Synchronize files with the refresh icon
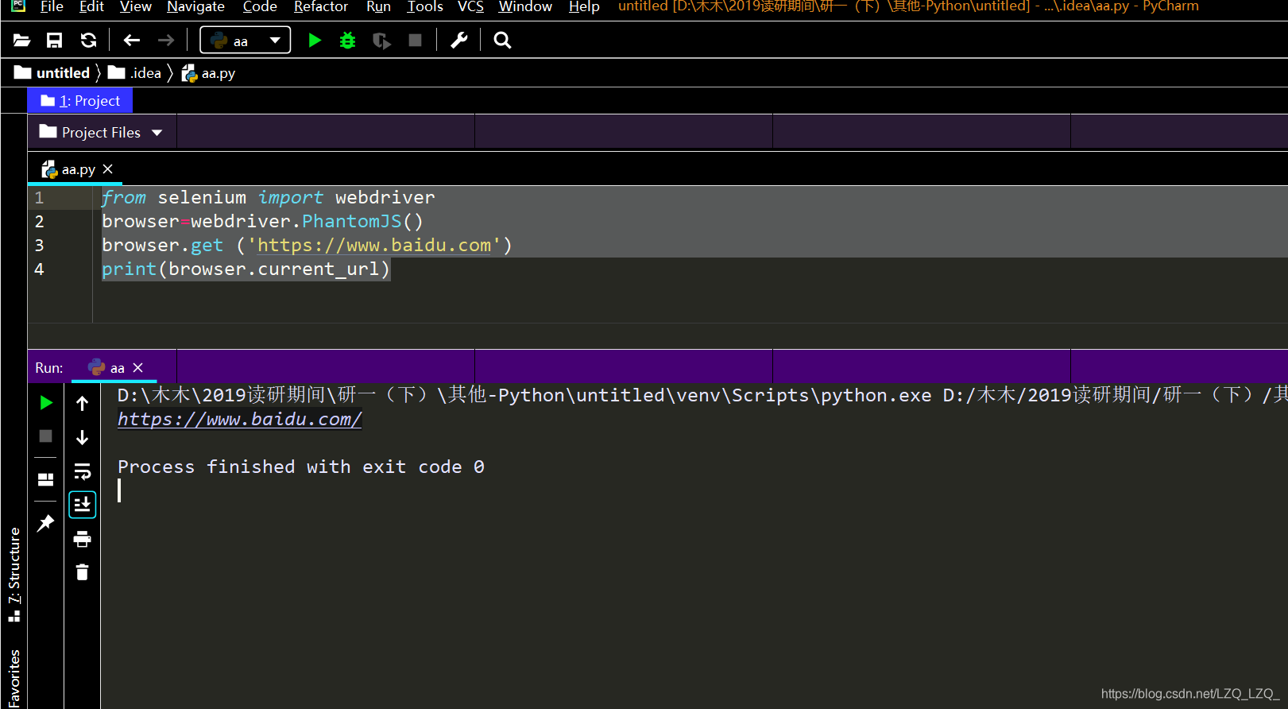 click(88, 41)
